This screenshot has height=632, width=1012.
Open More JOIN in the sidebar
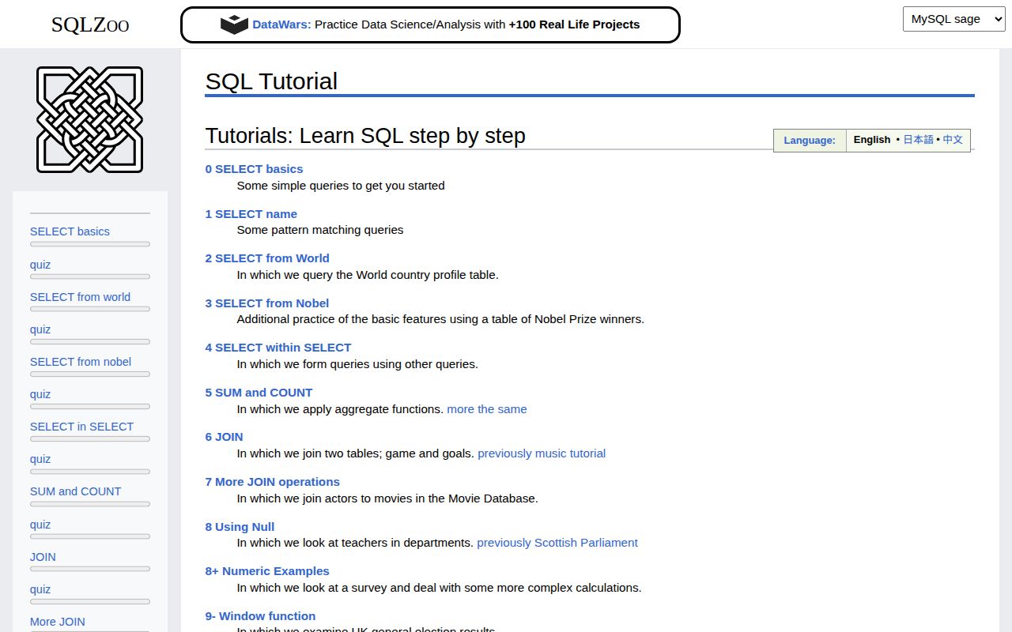pyautogui.click(x=57, y=622)
